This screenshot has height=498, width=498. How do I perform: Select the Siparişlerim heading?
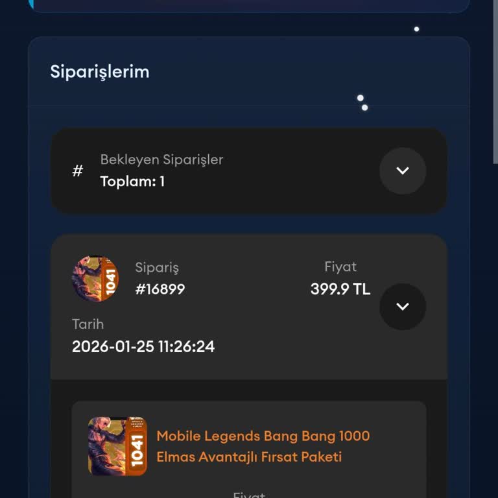pos(100,72)
